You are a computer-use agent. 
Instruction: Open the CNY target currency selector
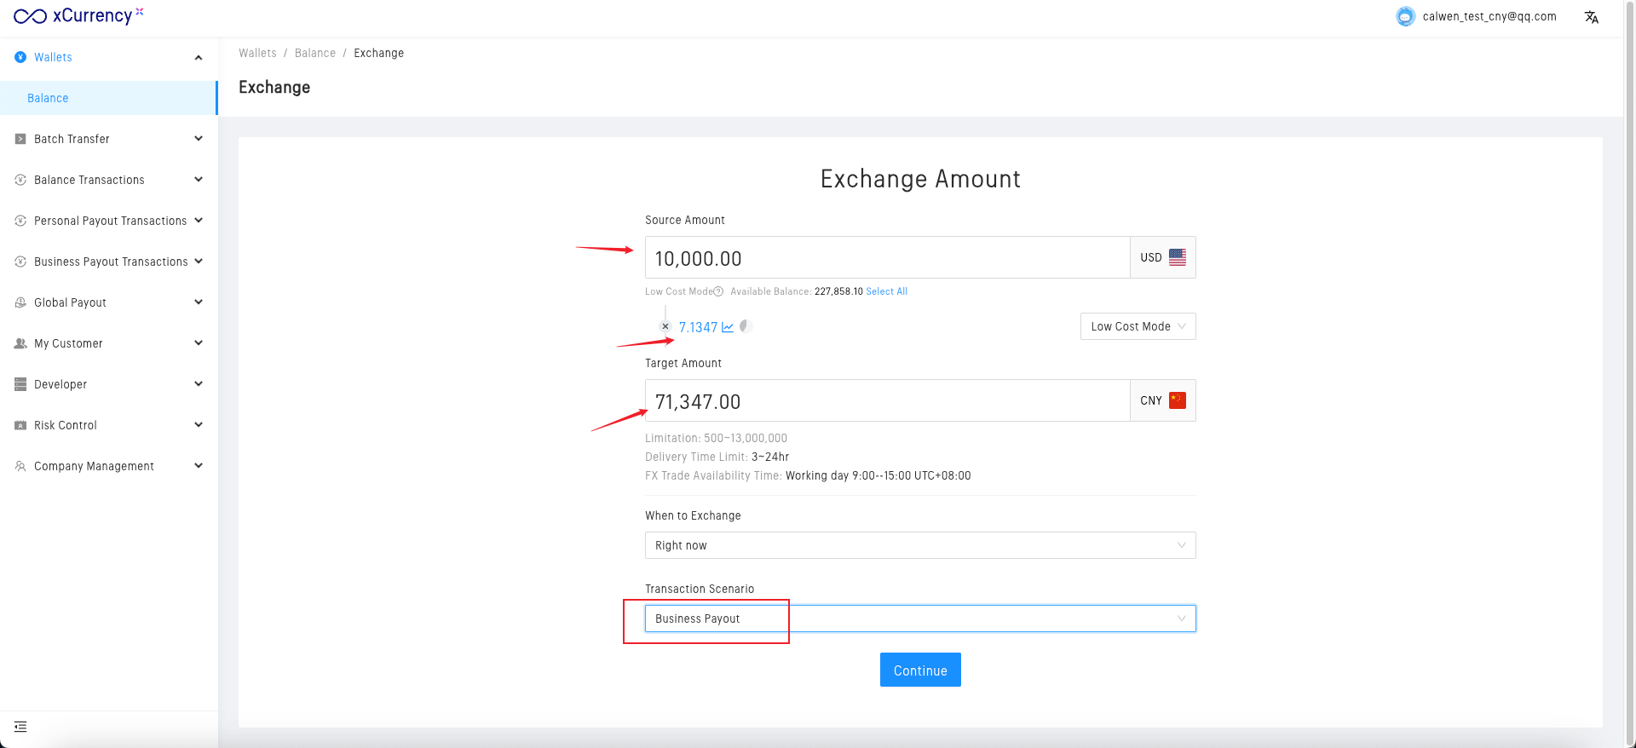(x=1162, y=400)
